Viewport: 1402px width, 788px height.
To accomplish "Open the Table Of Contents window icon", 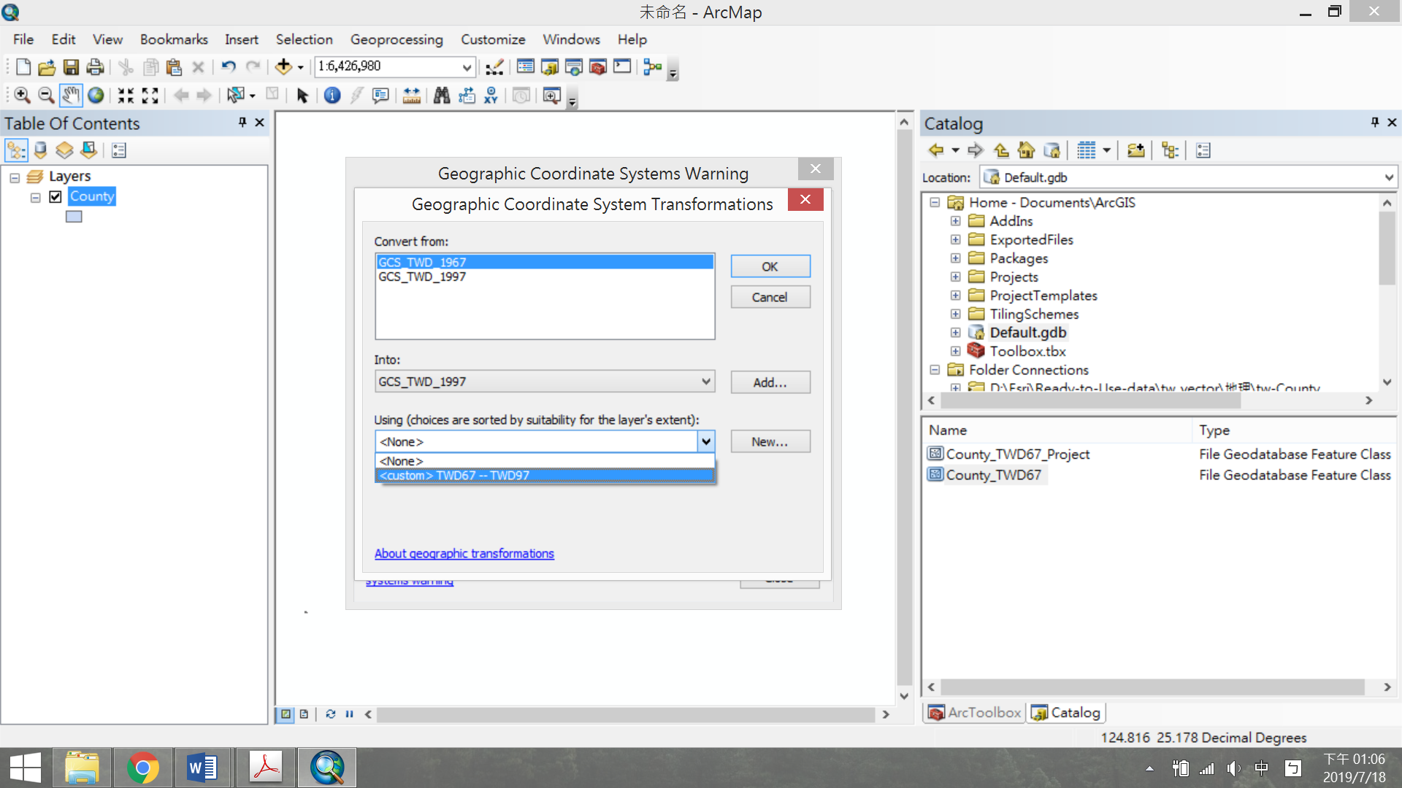I will (526, 67).
